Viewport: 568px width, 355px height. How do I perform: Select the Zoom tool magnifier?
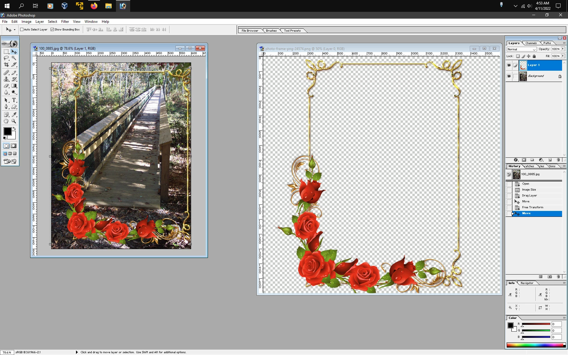[x=14, y=121]
